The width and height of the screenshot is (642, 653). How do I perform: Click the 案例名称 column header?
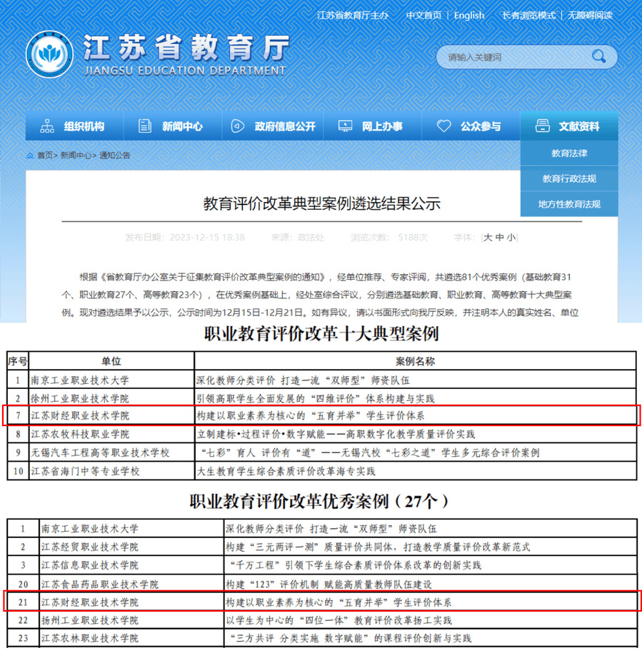point(415,361)
